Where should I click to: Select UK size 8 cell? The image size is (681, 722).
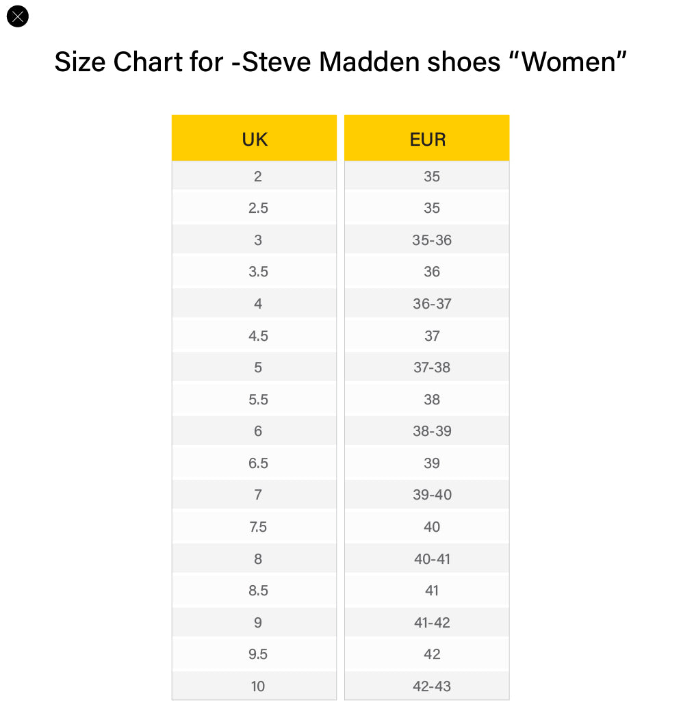click(257, 559)
